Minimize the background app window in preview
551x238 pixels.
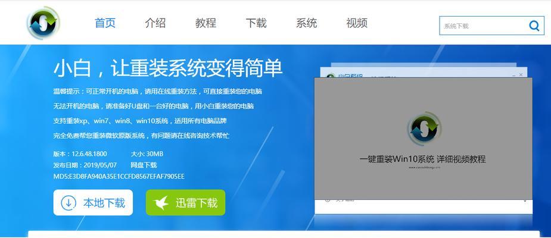click(513, 75)
